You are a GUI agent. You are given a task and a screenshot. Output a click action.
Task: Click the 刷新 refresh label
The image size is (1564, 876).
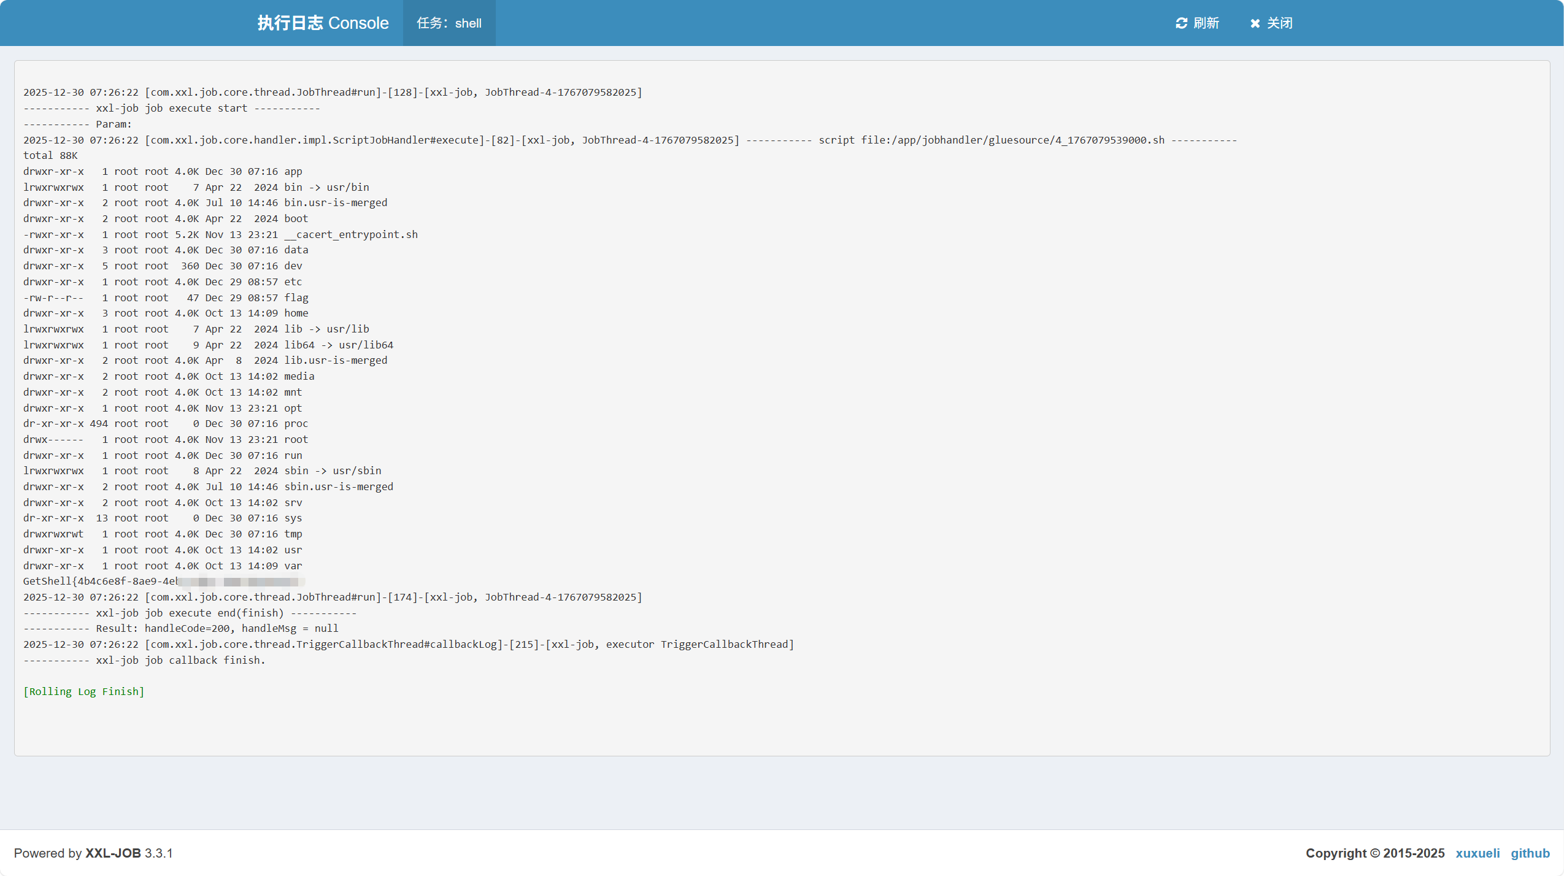point(1206,23)
